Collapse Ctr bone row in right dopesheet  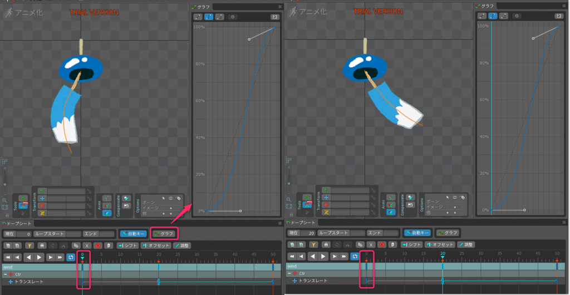[x=289, y=273]
